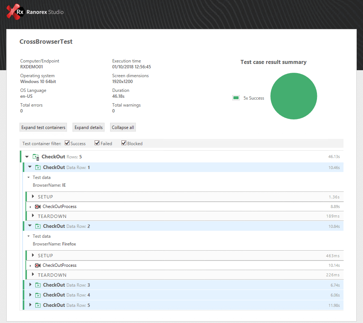The height and width of the screenshot is (323, 363).
Task: Click the test case icon of Data Row: 2
Action: [38, 226]
